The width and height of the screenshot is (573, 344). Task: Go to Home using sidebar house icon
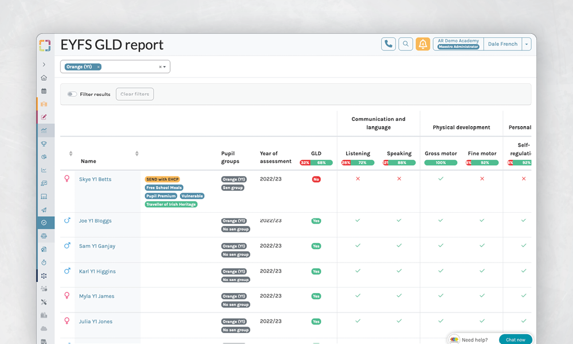click(x=44, y=78)
